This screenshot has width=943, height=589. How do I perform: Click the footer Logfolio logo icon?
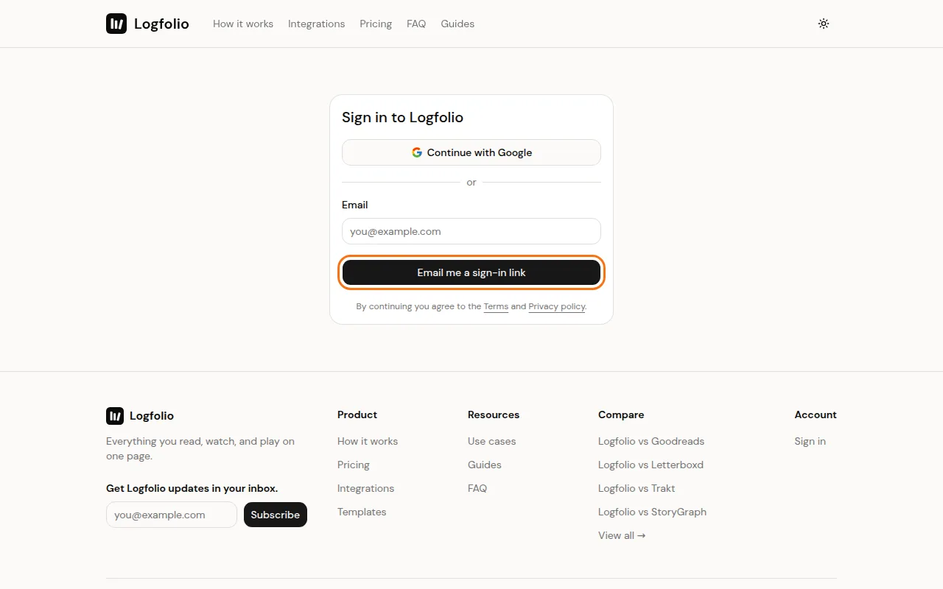pos(115,416)
